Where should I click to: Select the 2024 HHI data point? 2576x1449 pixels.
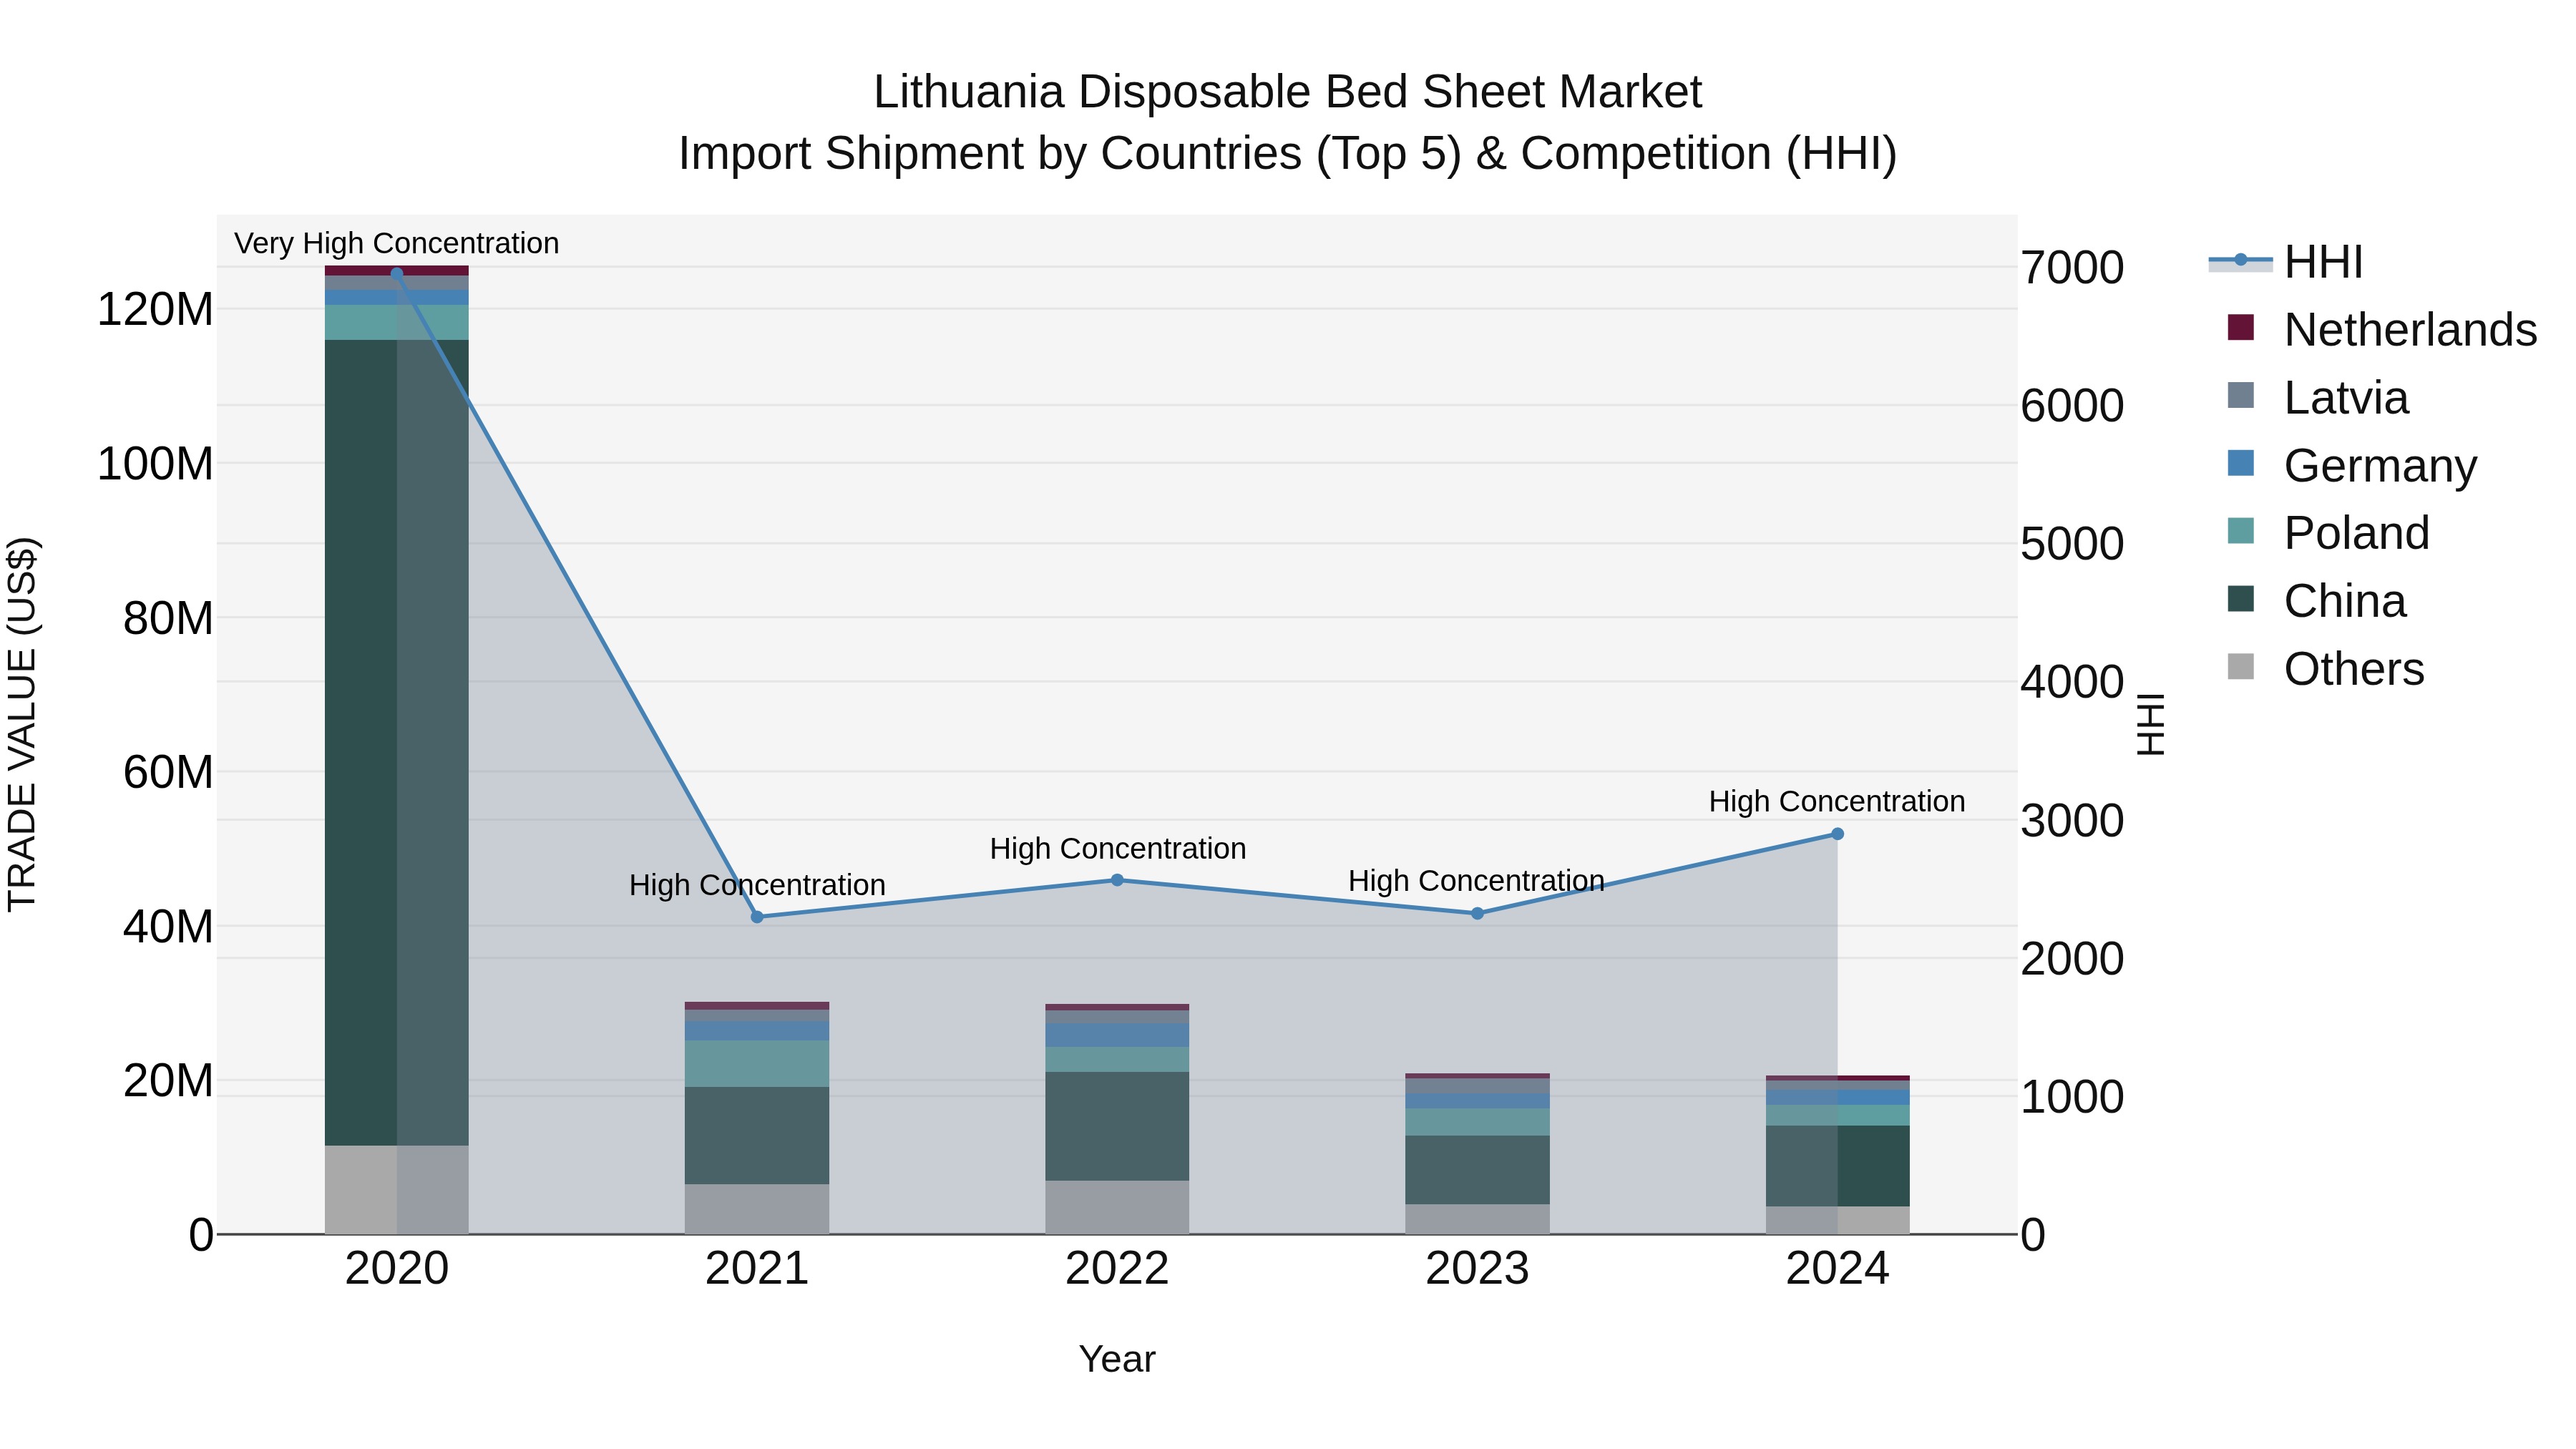coord(1837,834)
